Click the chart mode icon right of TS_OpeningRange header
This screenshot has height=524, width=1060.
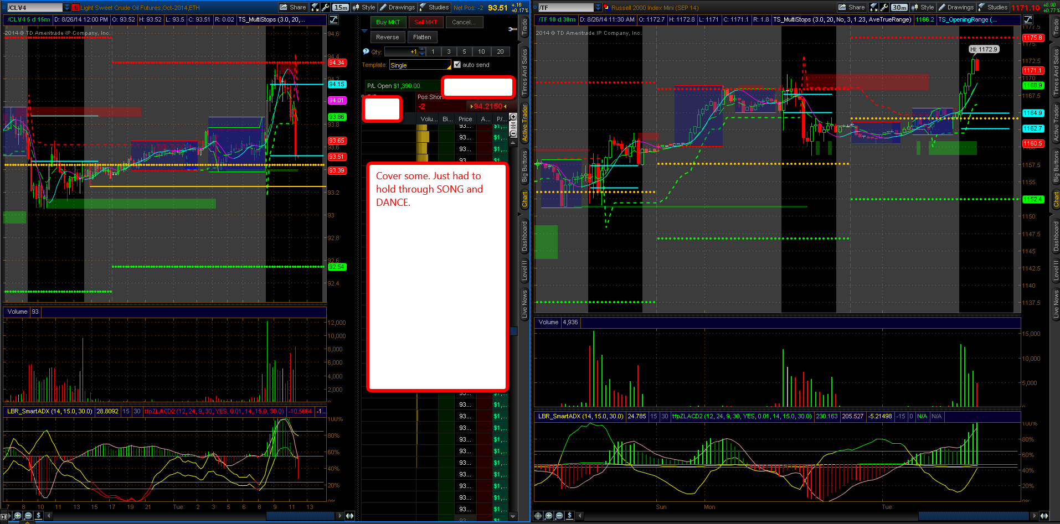tap(1027, 19)
